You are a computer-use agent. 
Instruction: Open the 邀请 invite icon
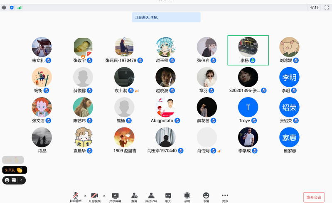(134, 196)
